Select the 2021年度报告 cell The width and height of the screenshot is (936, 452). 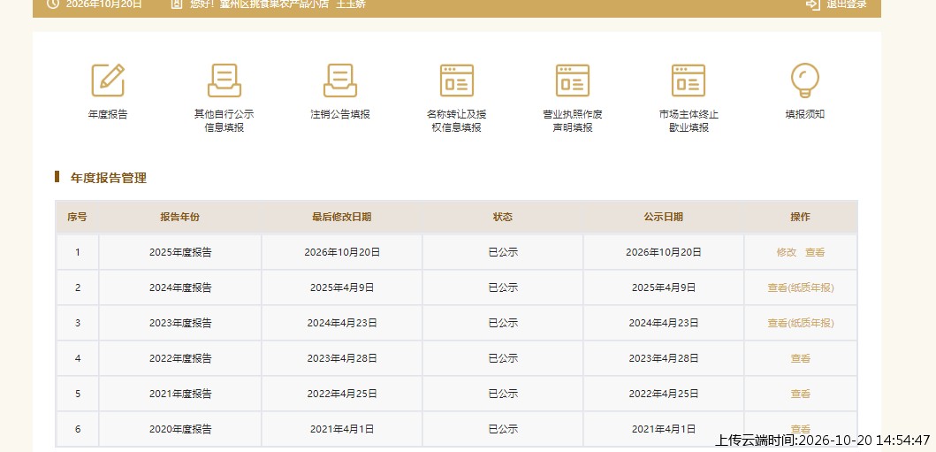click(180, 394)
